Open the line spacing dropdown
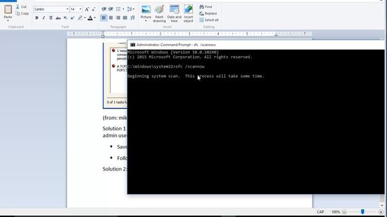Viewport: 387px width, 217px height. 131,9
